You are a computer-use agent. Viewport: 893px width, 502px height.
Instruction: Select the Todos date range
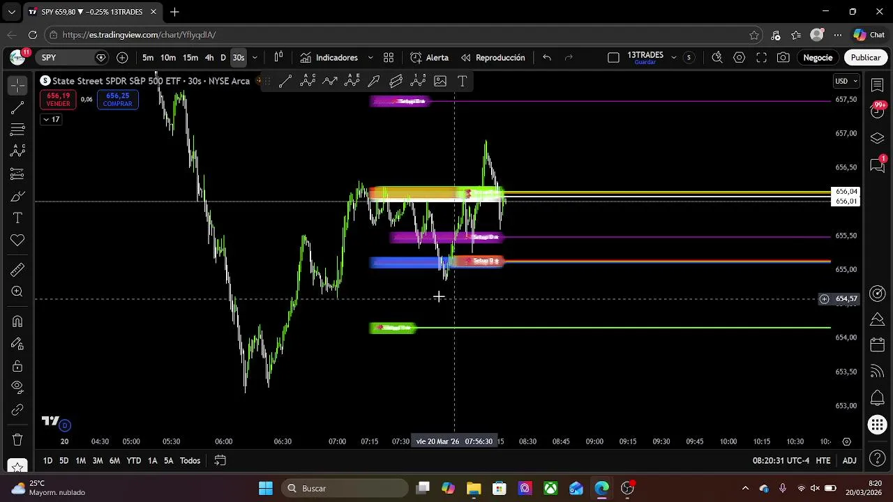190,461
